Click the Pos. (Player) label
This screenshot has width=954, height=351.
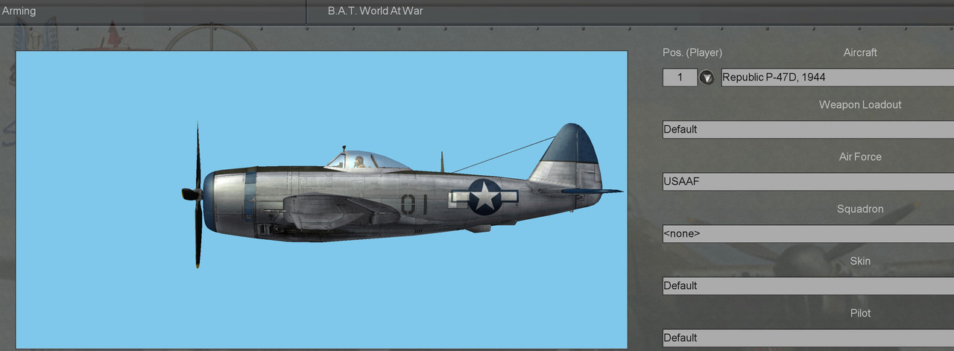pyautogui.click(x=692, y=53)
